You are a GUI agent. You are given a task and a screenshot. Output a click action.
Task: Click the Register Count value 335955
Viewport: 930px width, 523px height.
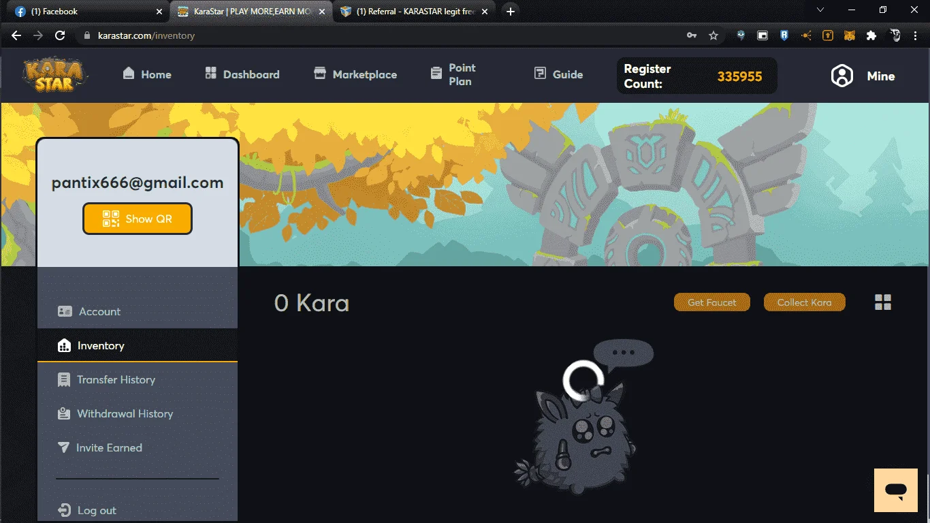[739, 76]
